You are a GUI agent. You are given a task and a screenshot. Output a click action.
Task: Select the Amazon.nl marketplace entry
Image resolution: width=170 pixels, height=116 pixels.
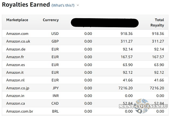pyautogui.click(x=15, y=80)
